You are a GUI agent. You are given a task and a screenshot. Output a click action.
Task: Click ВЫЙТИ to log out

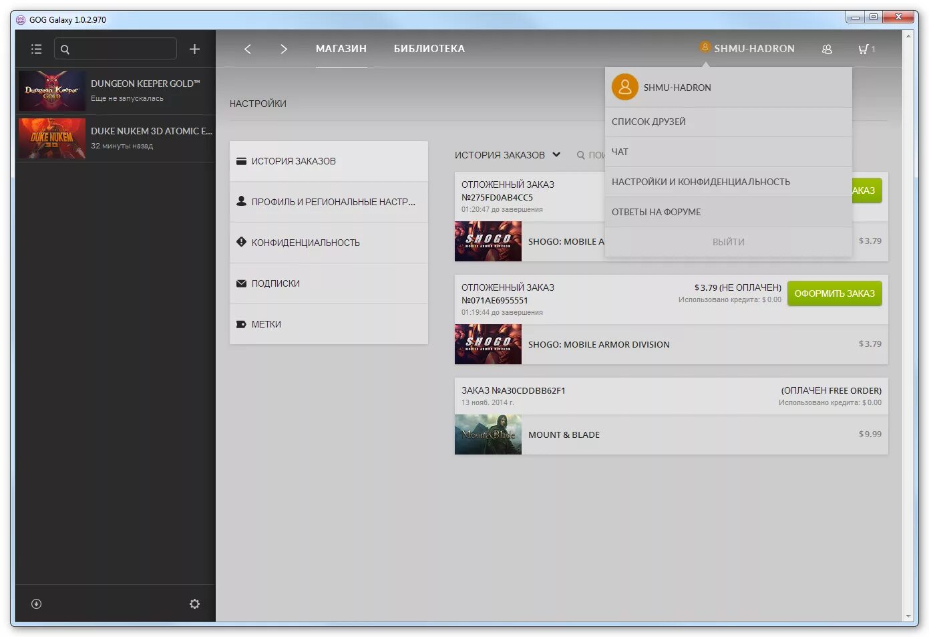pyautogui.click(x=729, y=242)
